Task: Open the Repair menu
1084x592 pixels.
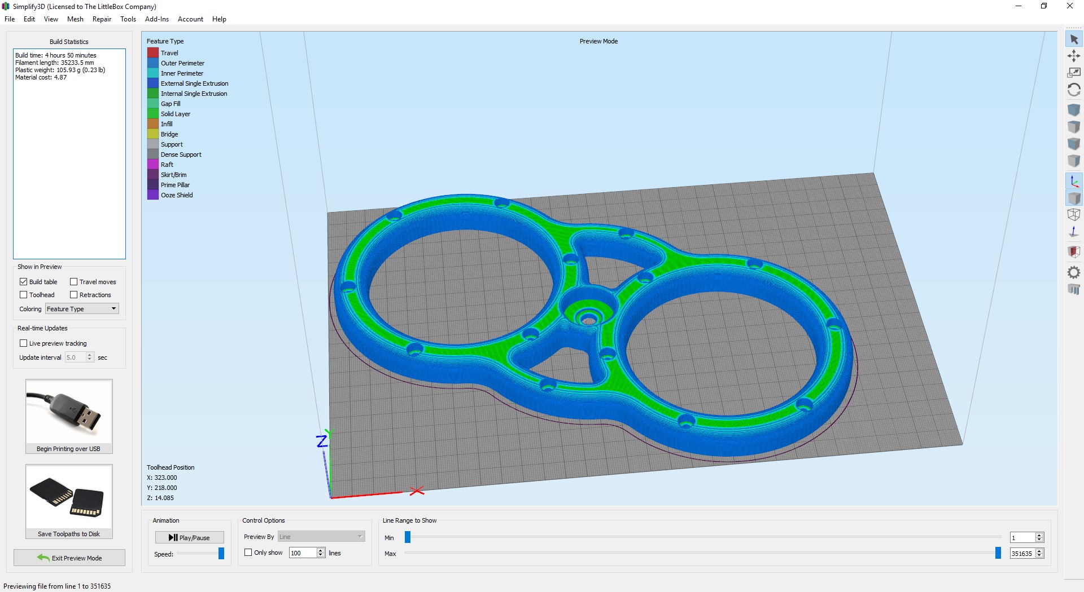Action: 102,19
